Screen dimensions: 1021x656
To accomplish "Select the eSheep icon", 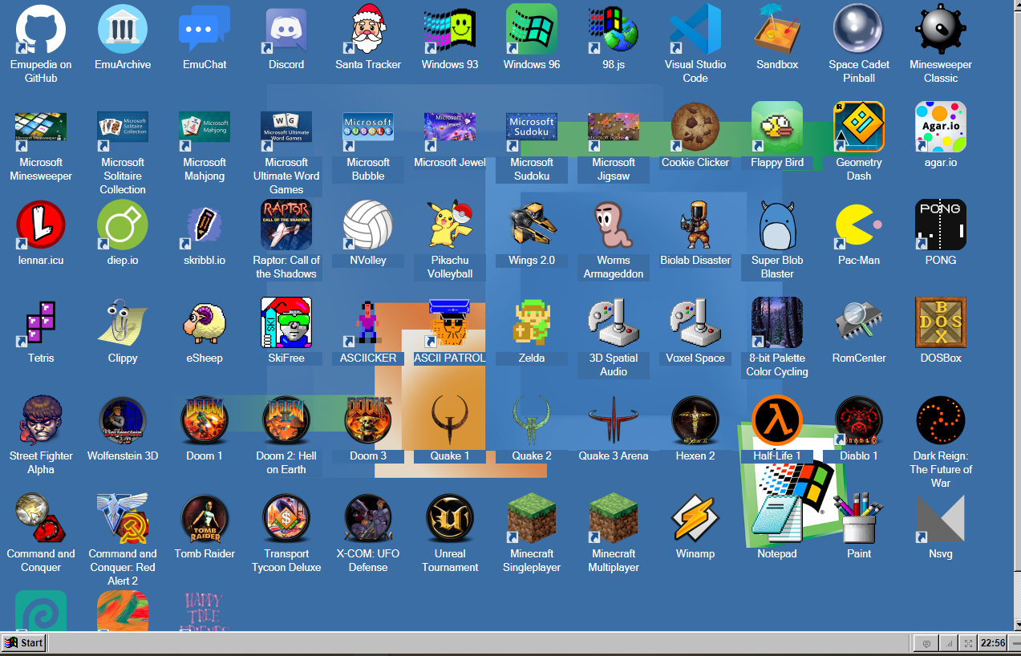I will tap(205, 322).
